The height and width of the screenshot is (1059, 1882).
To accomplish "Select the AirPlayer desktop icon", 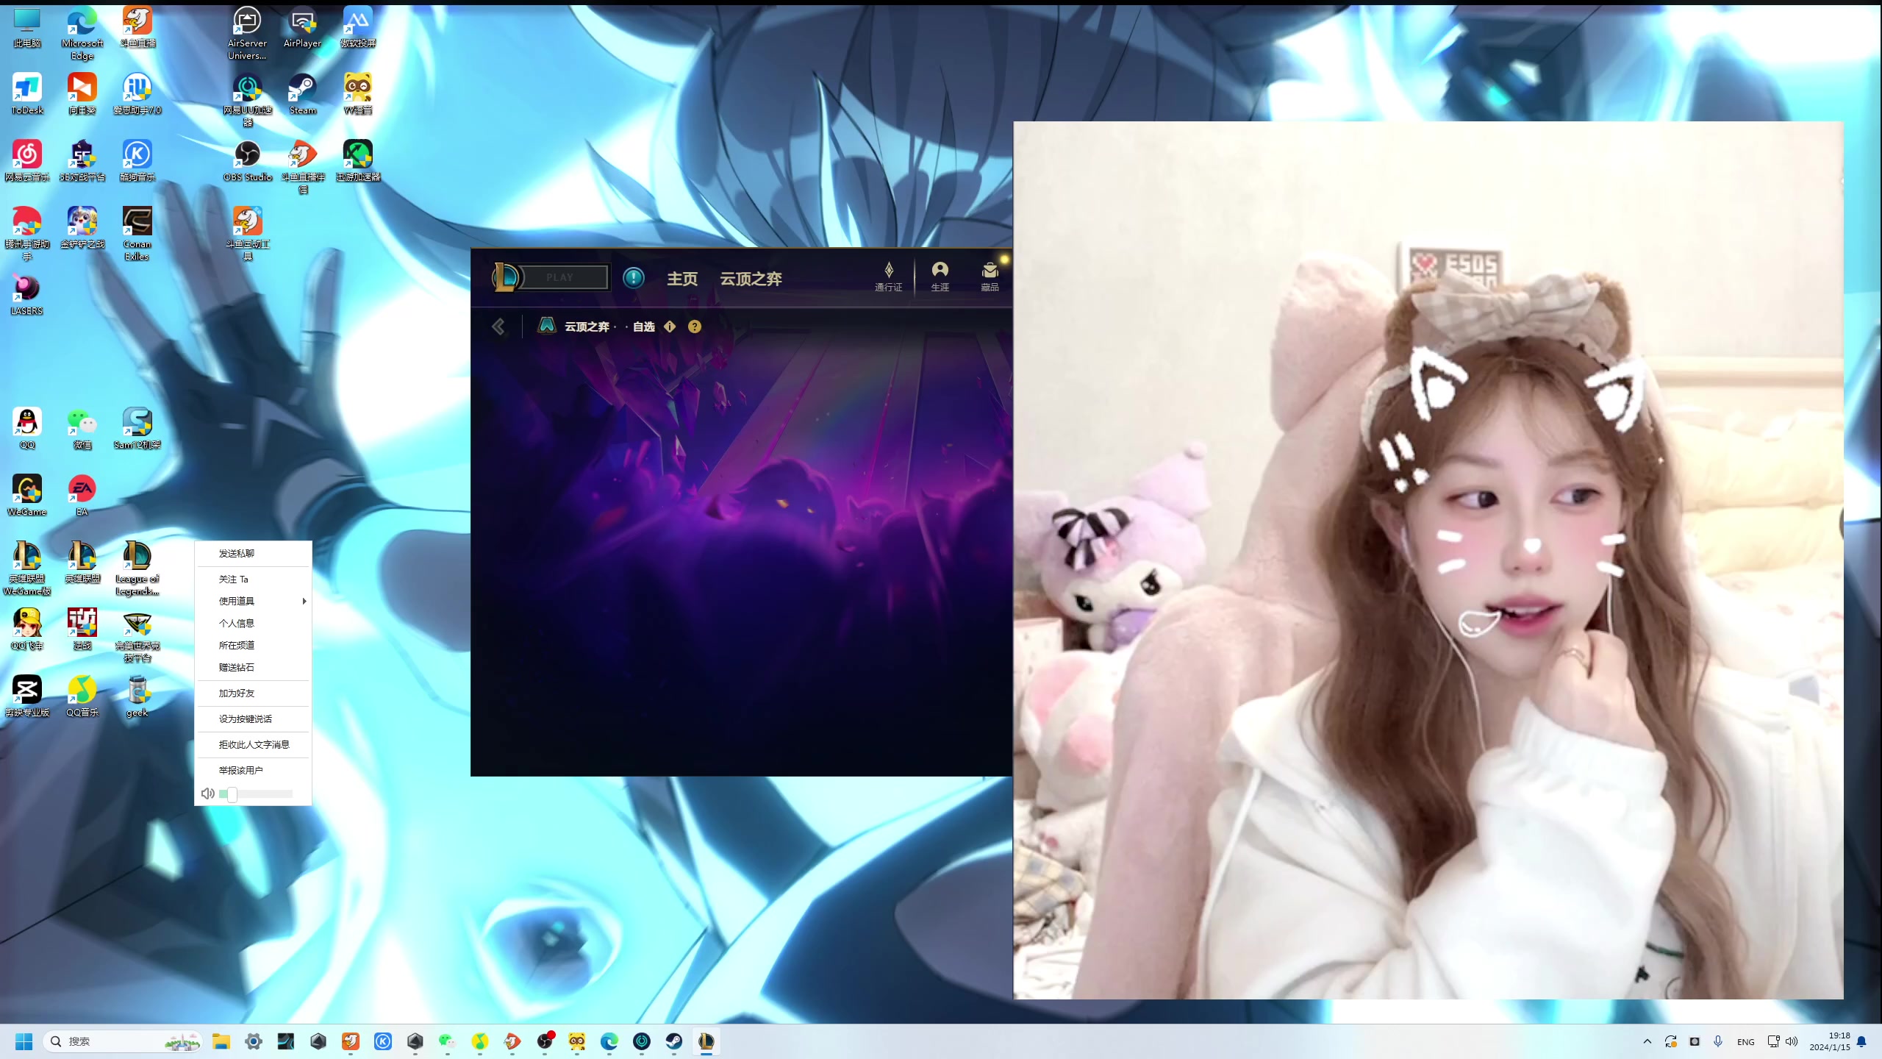I will tap(303, 27).
